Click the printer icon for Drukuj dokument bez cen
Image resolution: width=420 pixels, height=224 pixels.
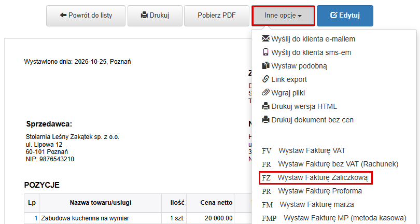[265, 119]
